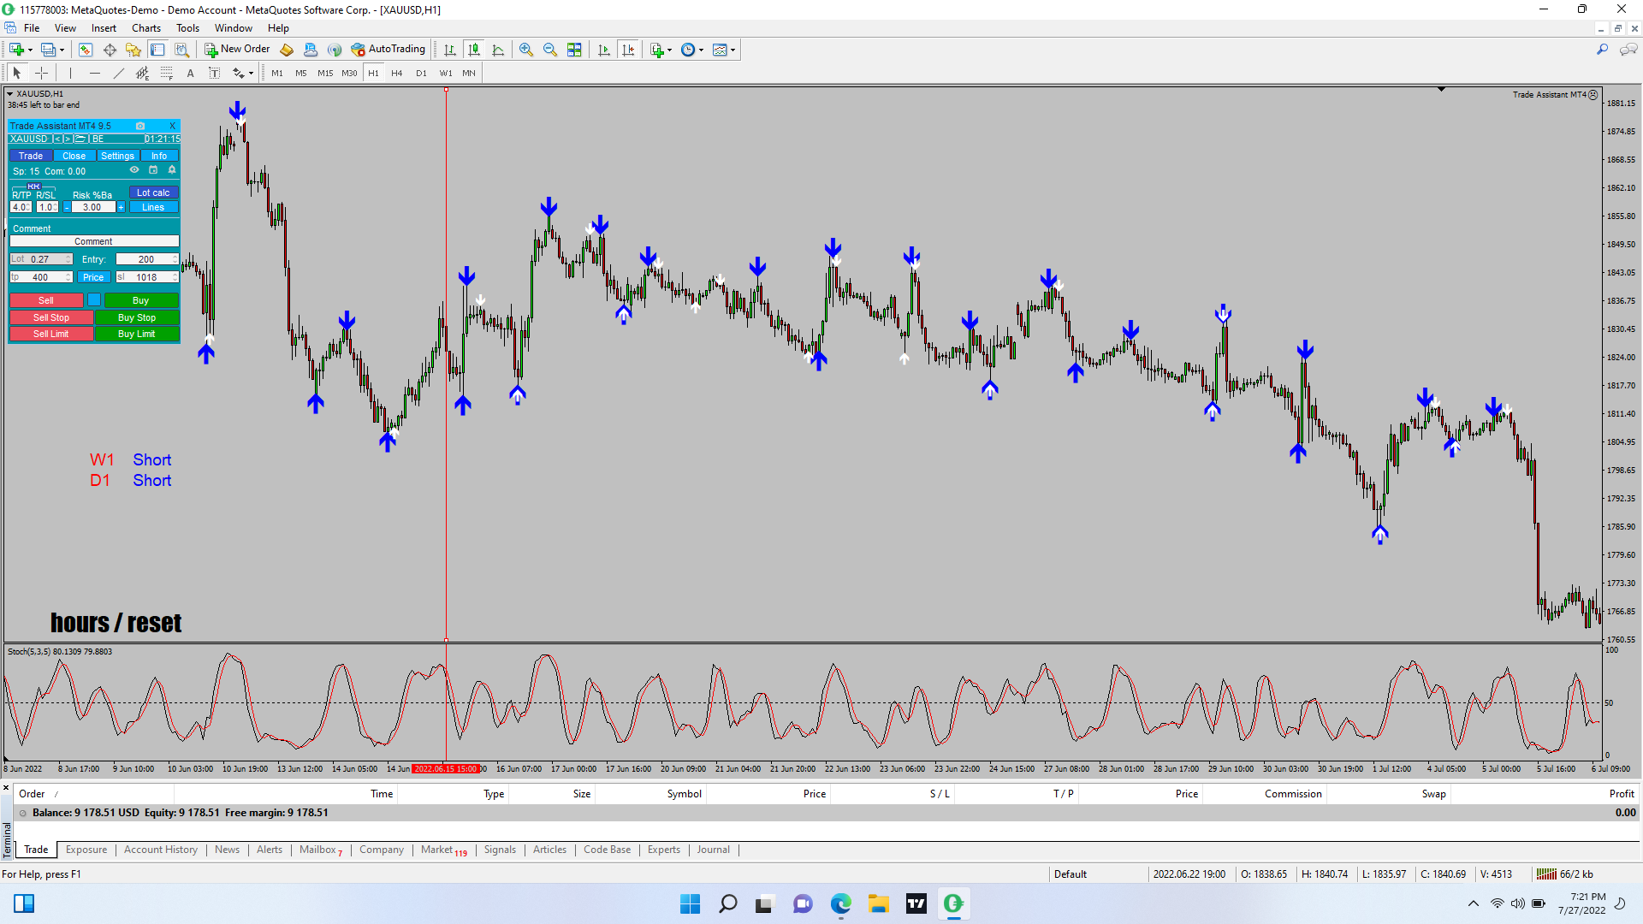
Task: Open the arrows objects dropdown in toolbar
Action: coord(250,74)
